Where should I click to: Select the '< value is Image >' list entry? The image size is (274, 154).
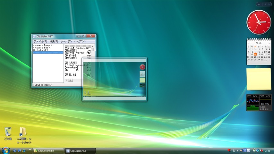(43, 45)
